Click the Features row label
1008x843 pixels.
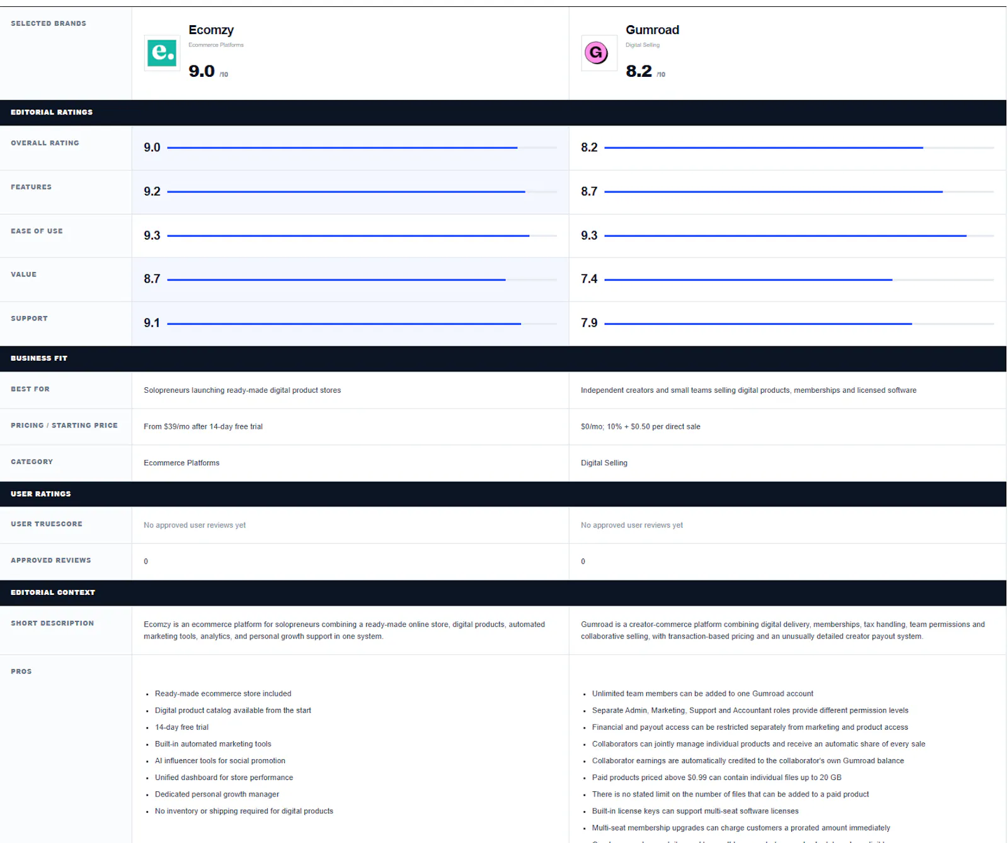click(31, 187)
